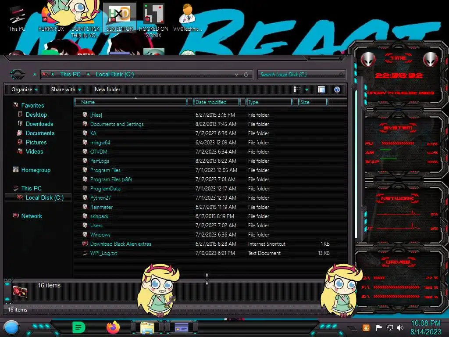Image resolution: width=449 pixels, height=337 pixels.
Task: Select Documents in the navigation pane
Action: (40, 133)
